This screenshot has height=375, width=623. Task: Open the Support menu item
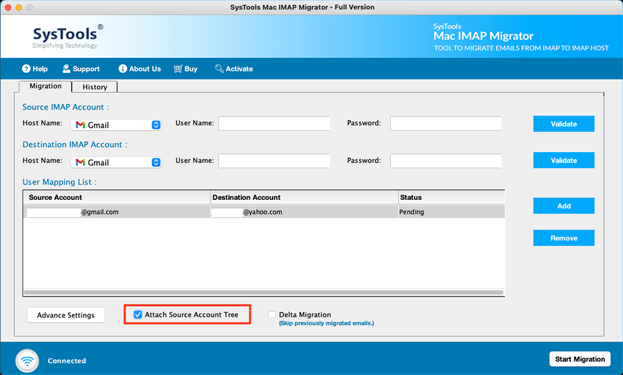point(81,69)
